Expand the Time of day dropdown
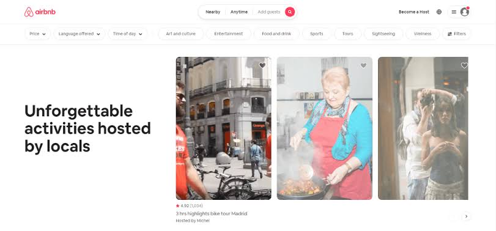The image size is (496, 231). pos(127,34)
